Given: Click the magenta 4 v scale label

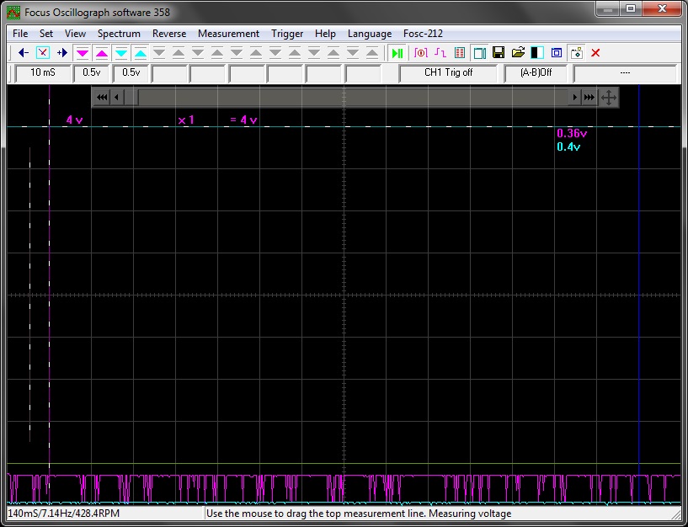Looking at the screenshot, I should tap(75, 120).
